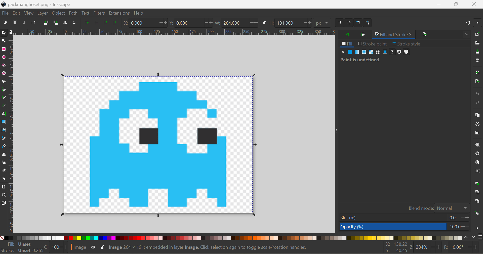
Task: Click the Cut scissors icon
Action: click(477, 124)
